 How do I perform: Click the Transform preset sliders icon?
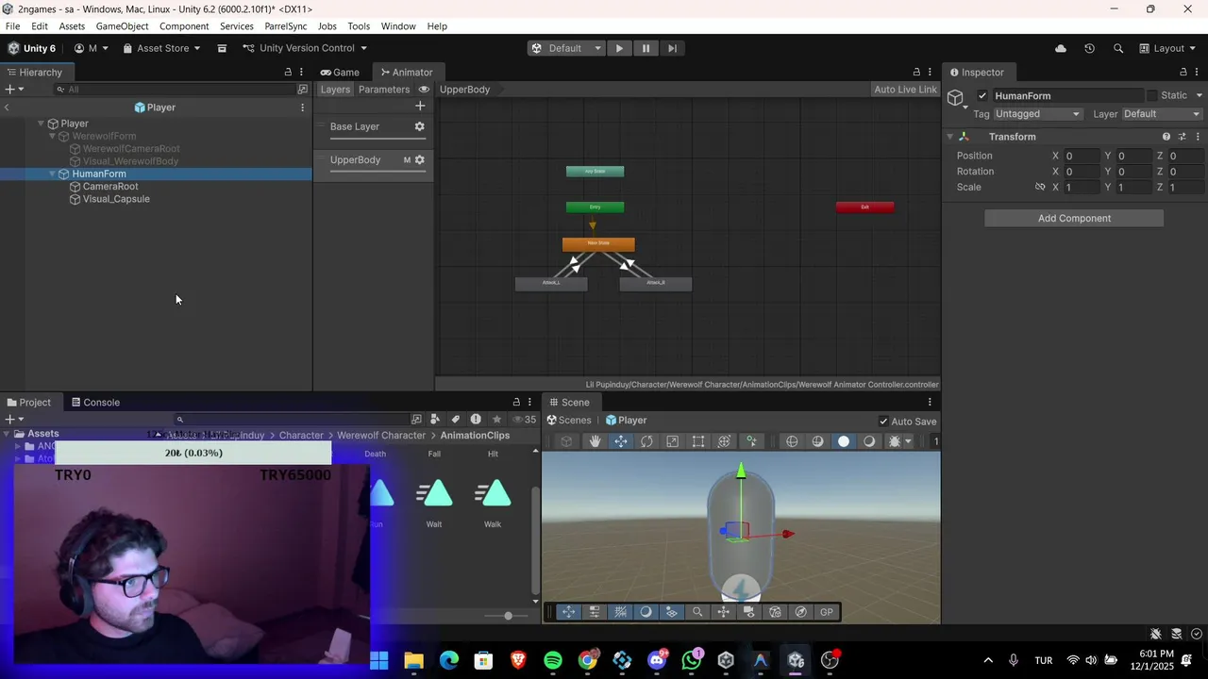[x=1182, y=137]
